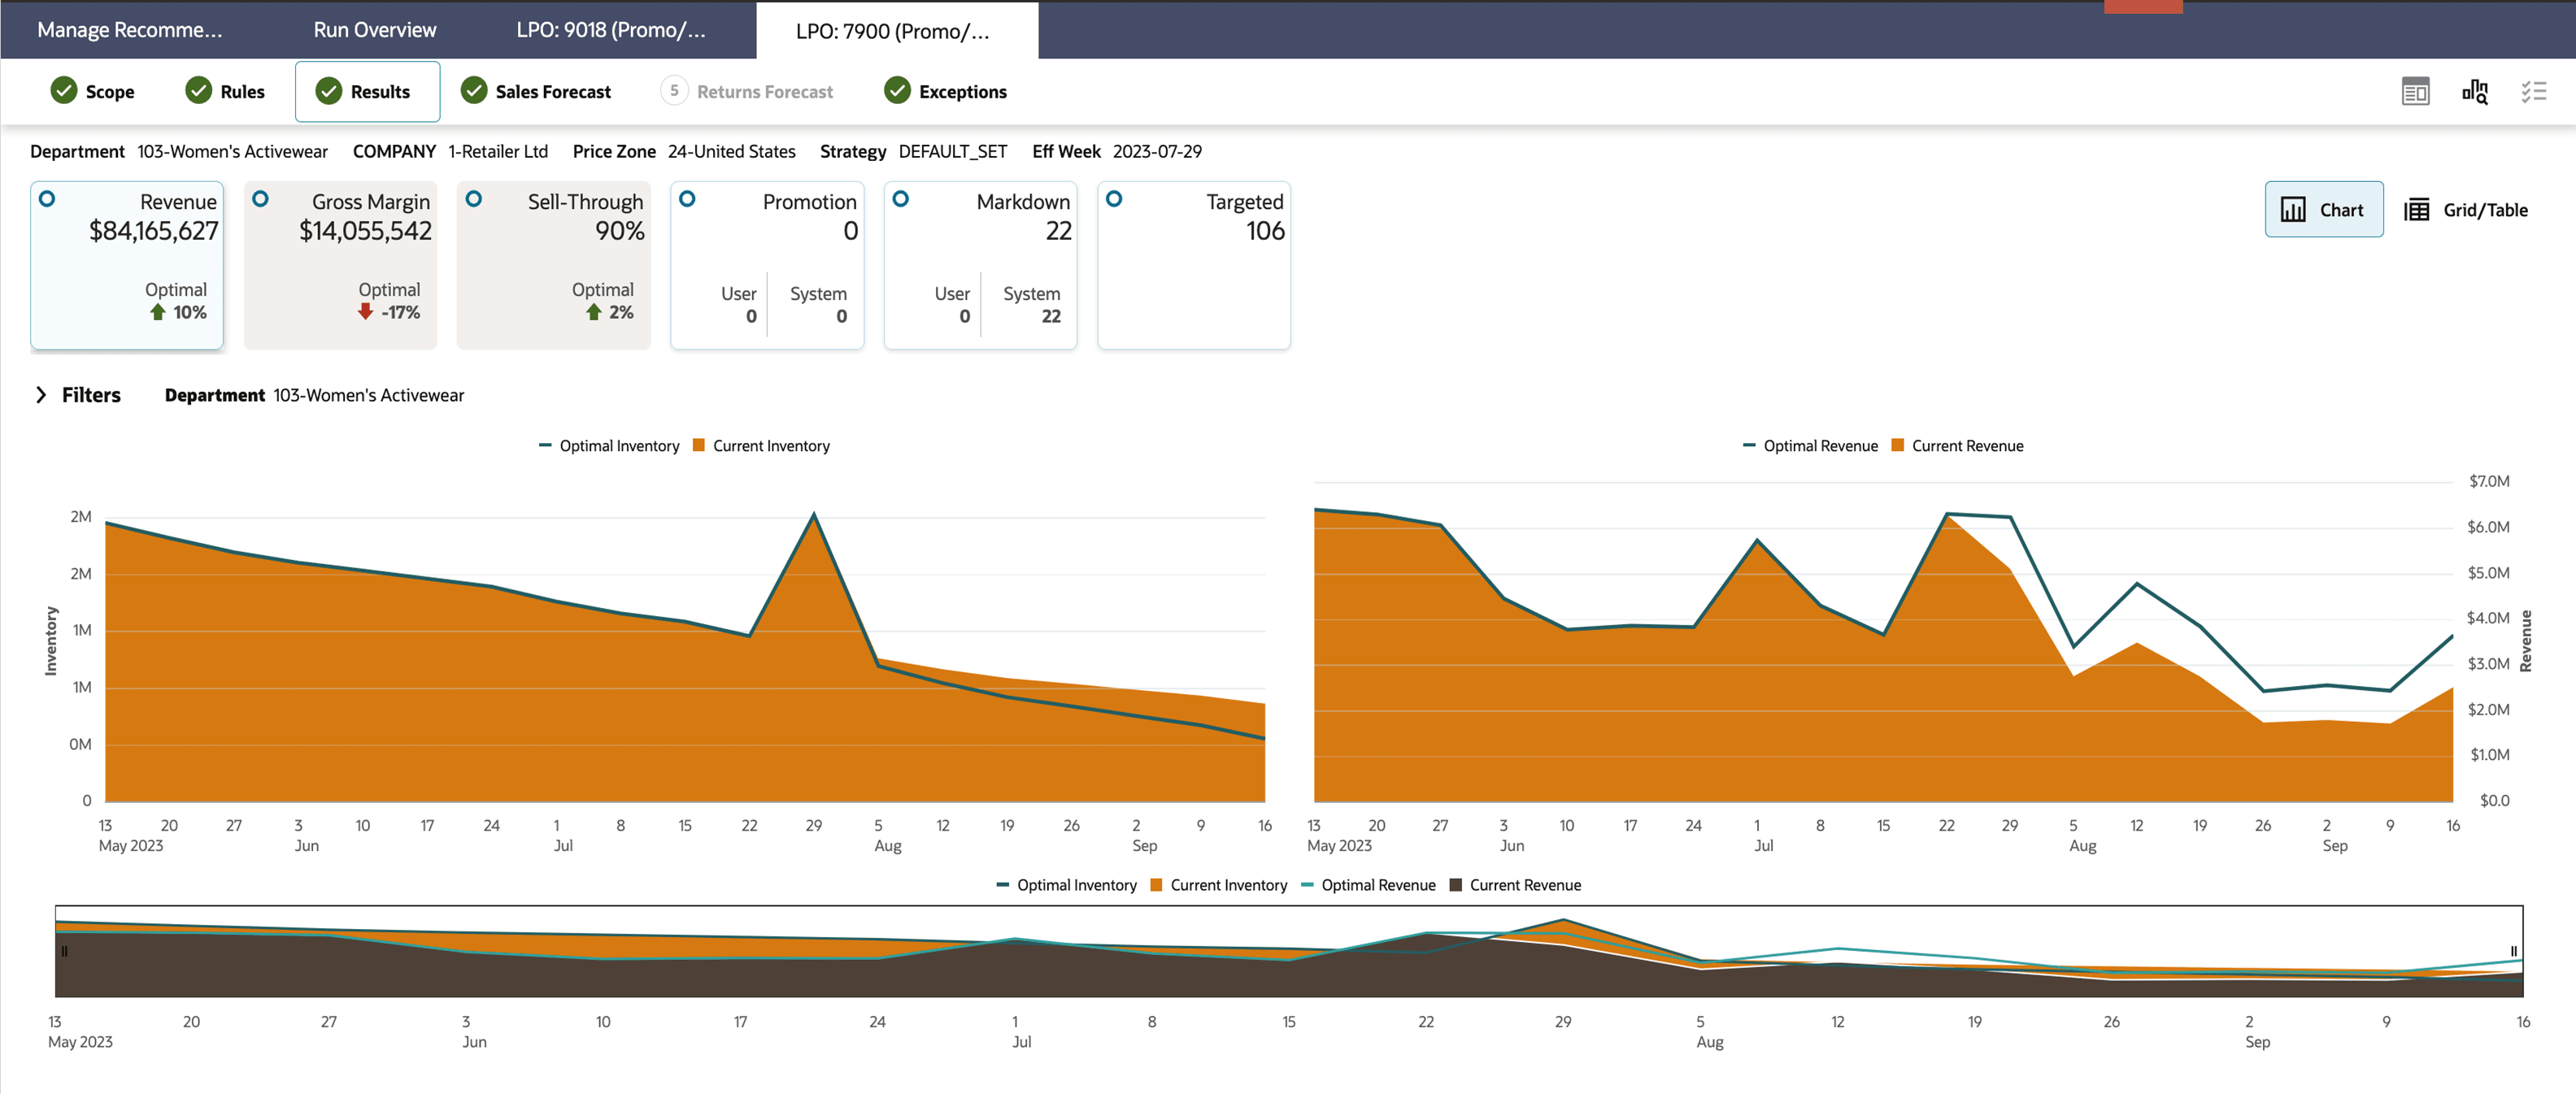Expand the Filters section chevron
Screen dimensions: 2576x1094
tap(41, 395)
